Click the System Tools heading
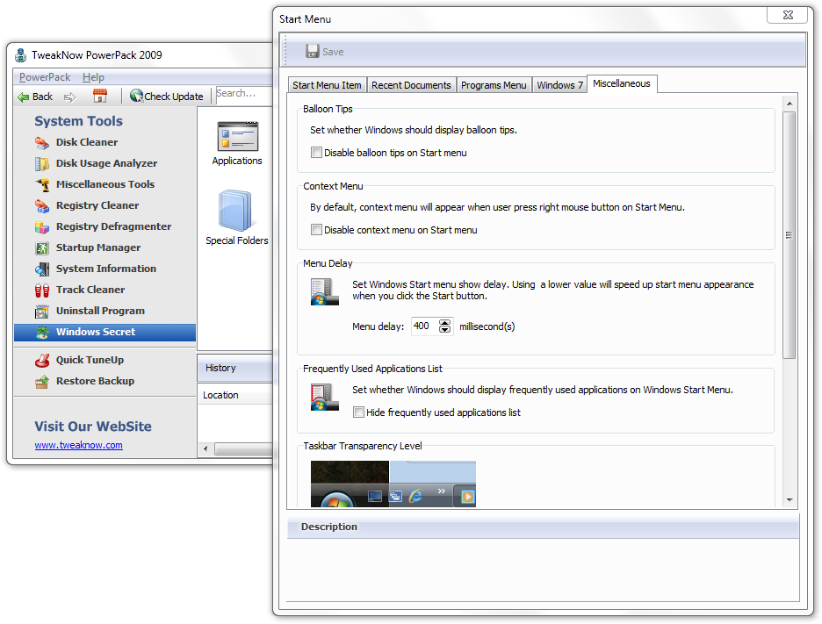Viewport: 822px width, 624px height. pos(79,121)
